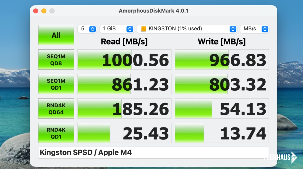Click the Kingston SPSD / Apple M4 text field

(x=153, y=153)
